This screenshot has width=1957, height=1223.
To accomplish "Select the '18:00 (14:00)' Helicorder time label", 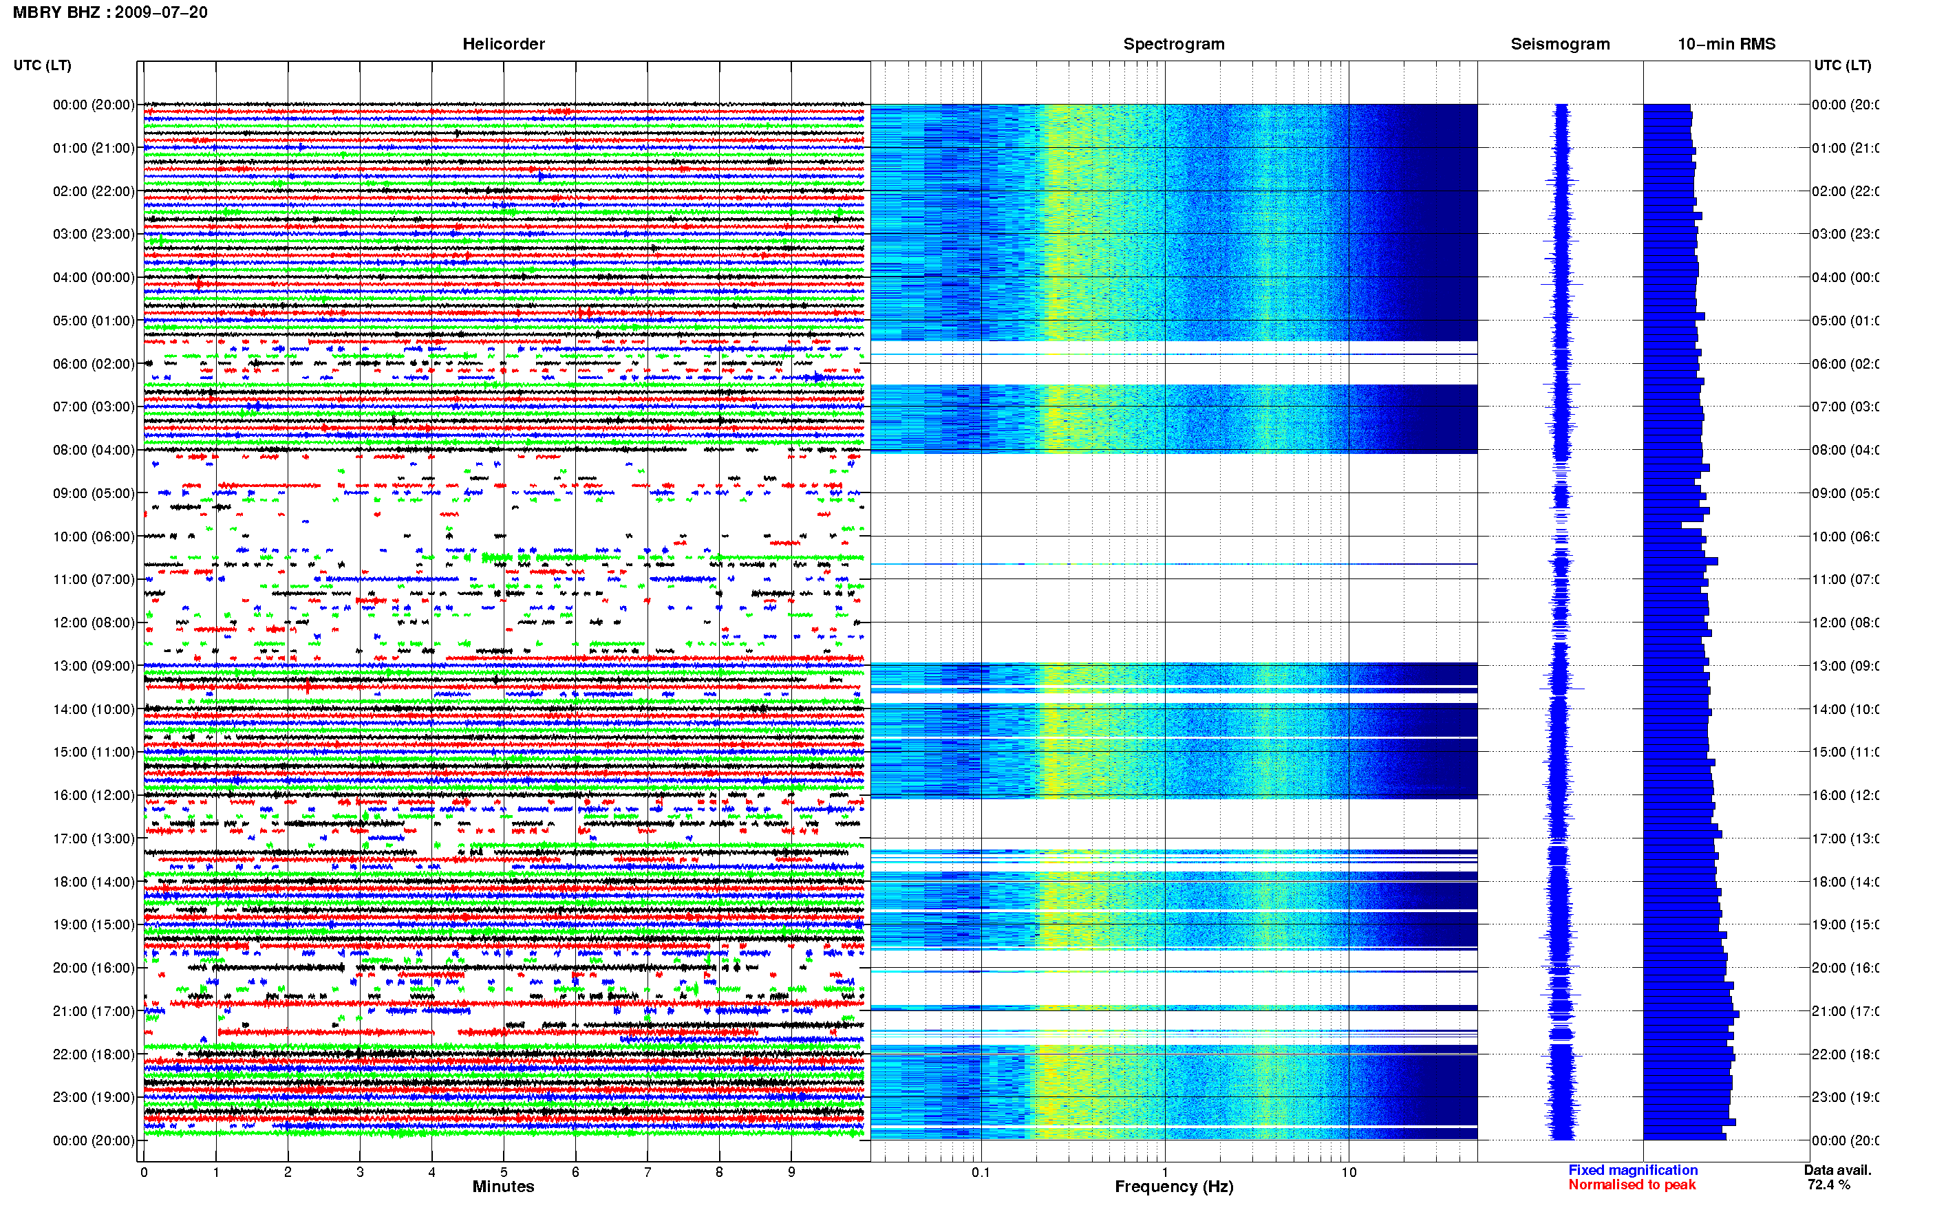I will point(94,882).
